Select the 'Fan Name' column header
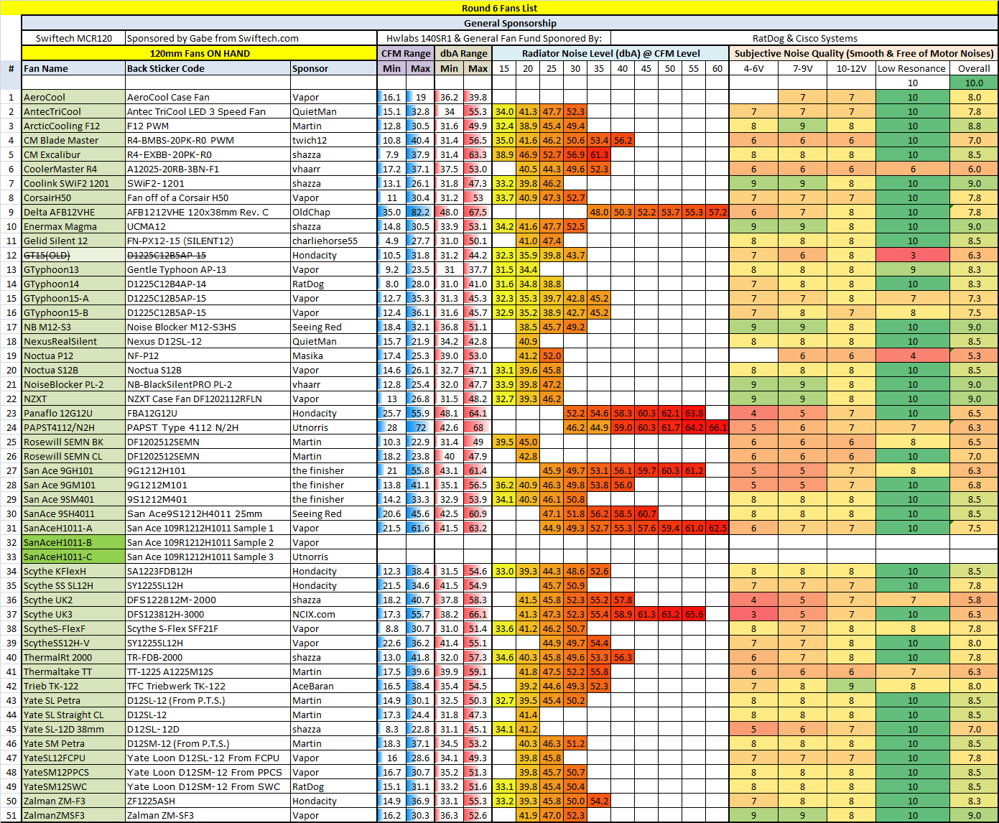 tap(74, 68)
